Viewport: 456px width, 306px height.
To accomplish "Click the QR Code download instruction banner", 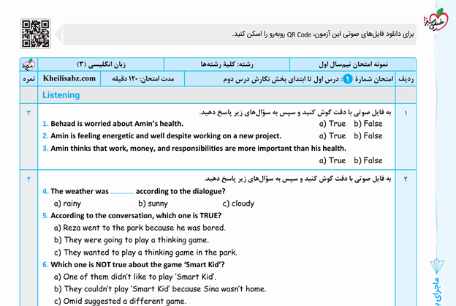I will (x=240, y=34).
